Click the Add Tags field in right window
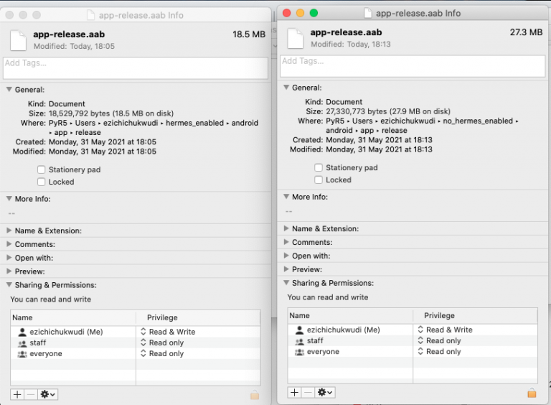This screenshot has height=405, width=551. click(413, 66)
